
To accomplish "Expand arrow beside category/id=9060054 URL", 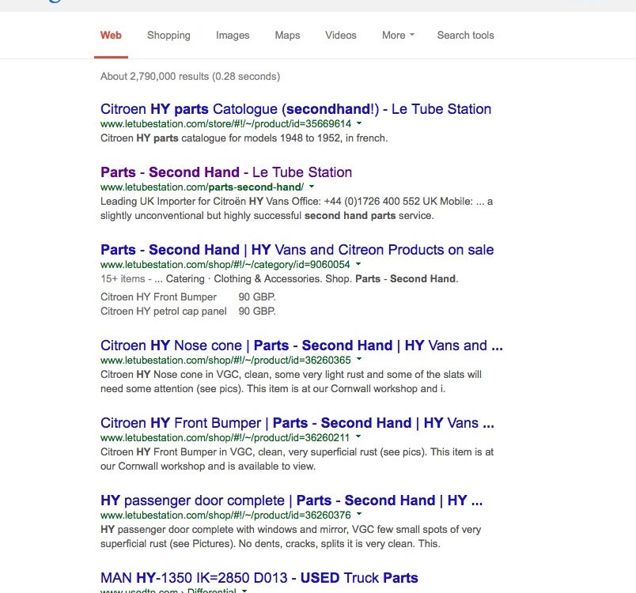I will (358, 264).
